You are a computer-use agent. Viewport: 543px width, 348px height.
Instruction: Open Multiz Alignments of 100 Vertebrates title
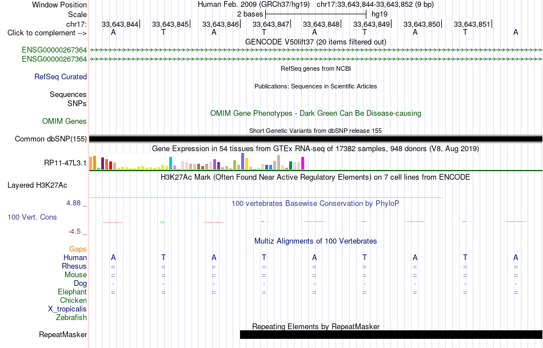(x=316, y=241)
